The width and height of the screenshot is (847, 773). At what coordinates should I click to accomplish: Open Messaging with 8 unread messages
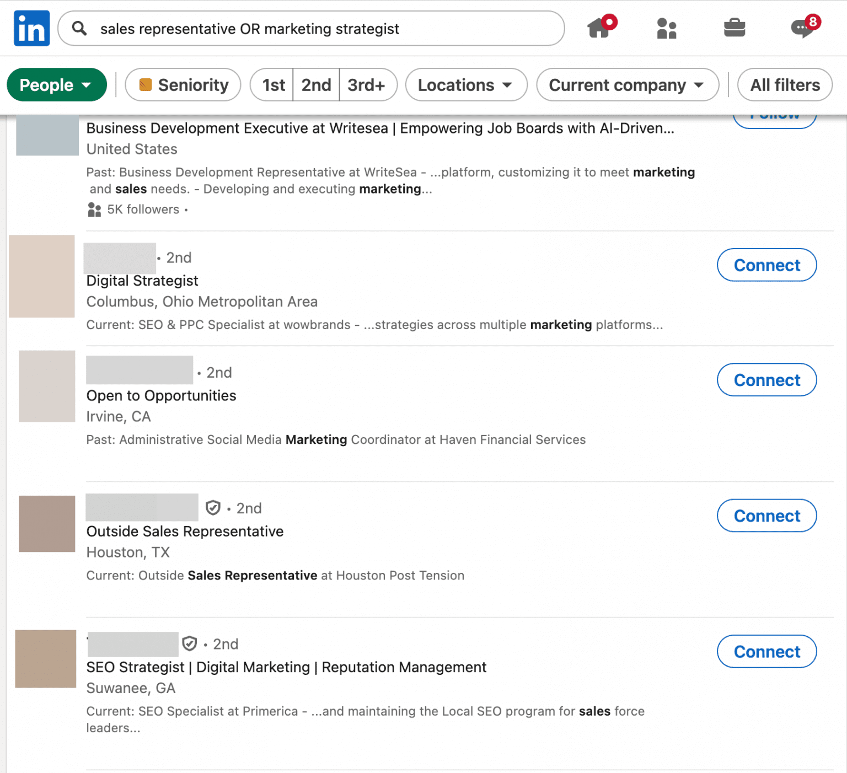803,29
